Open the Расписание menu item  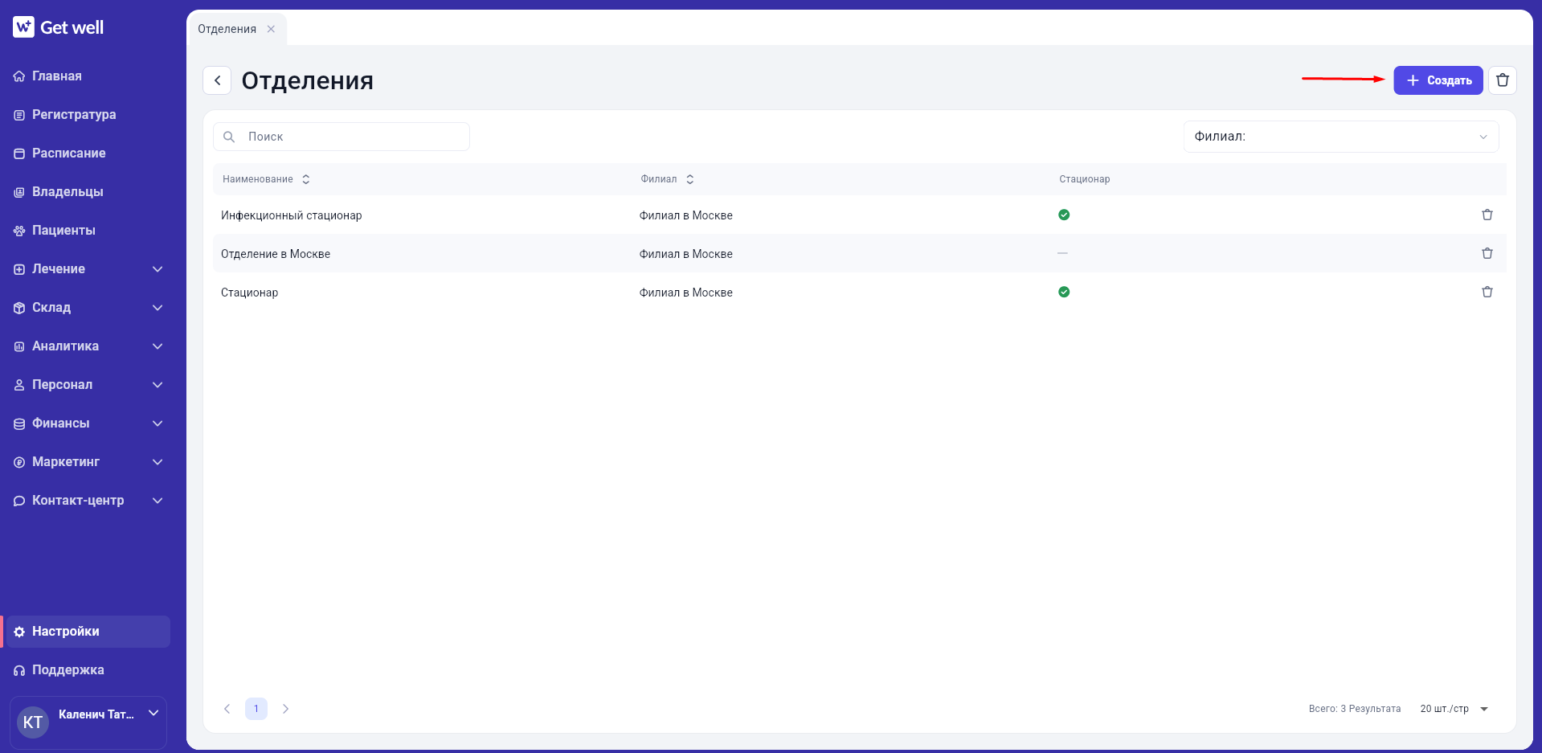pos(87,153)
